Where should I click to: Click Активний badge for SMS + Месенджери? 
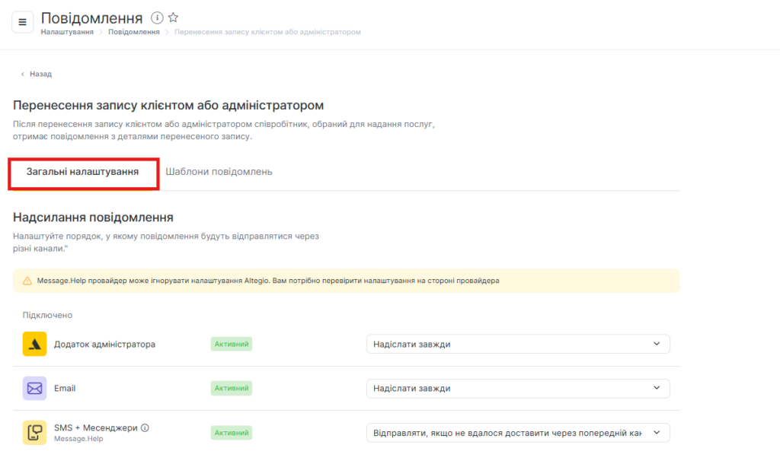click(x=231, y=433)
